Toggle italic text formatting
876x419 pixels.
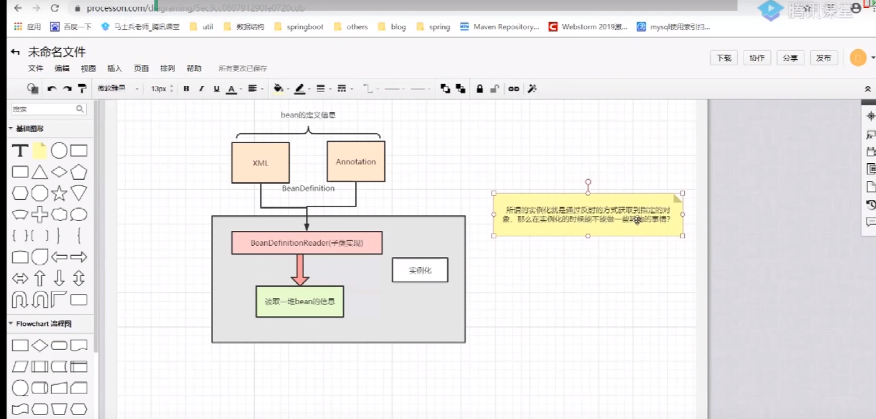pos(201,89)
